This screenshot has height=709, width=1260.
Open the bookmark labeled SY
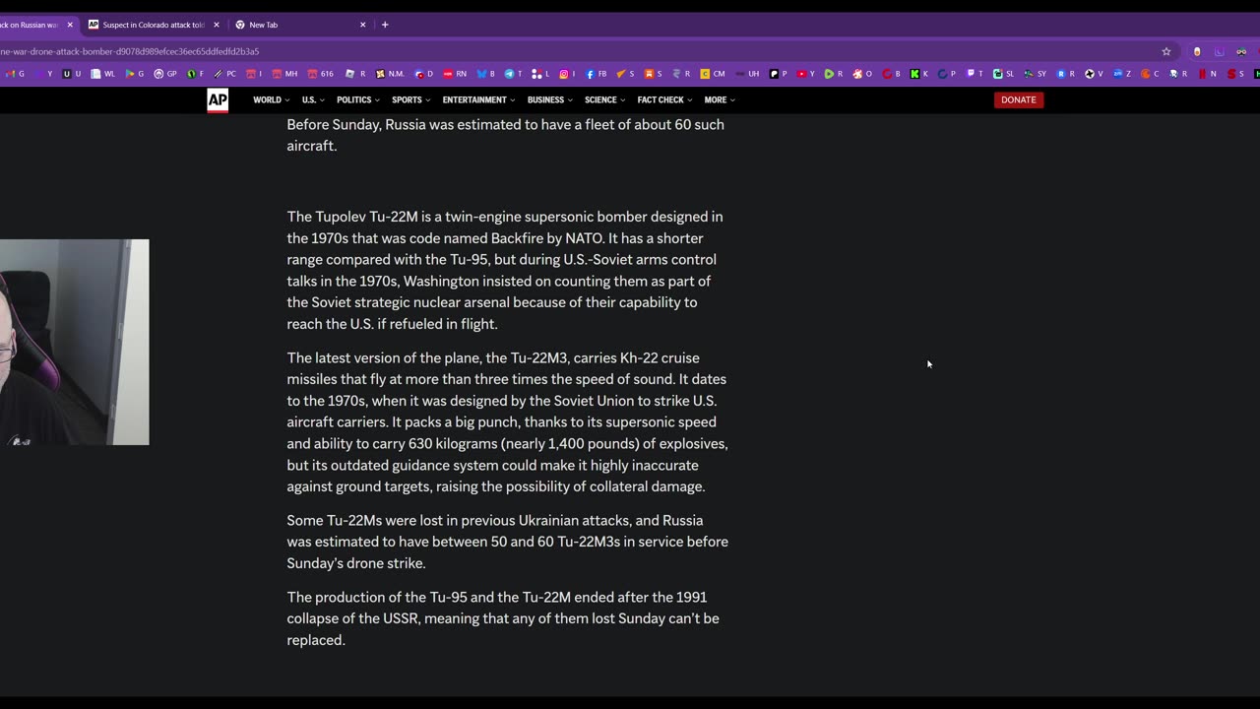pos(1035,74)
